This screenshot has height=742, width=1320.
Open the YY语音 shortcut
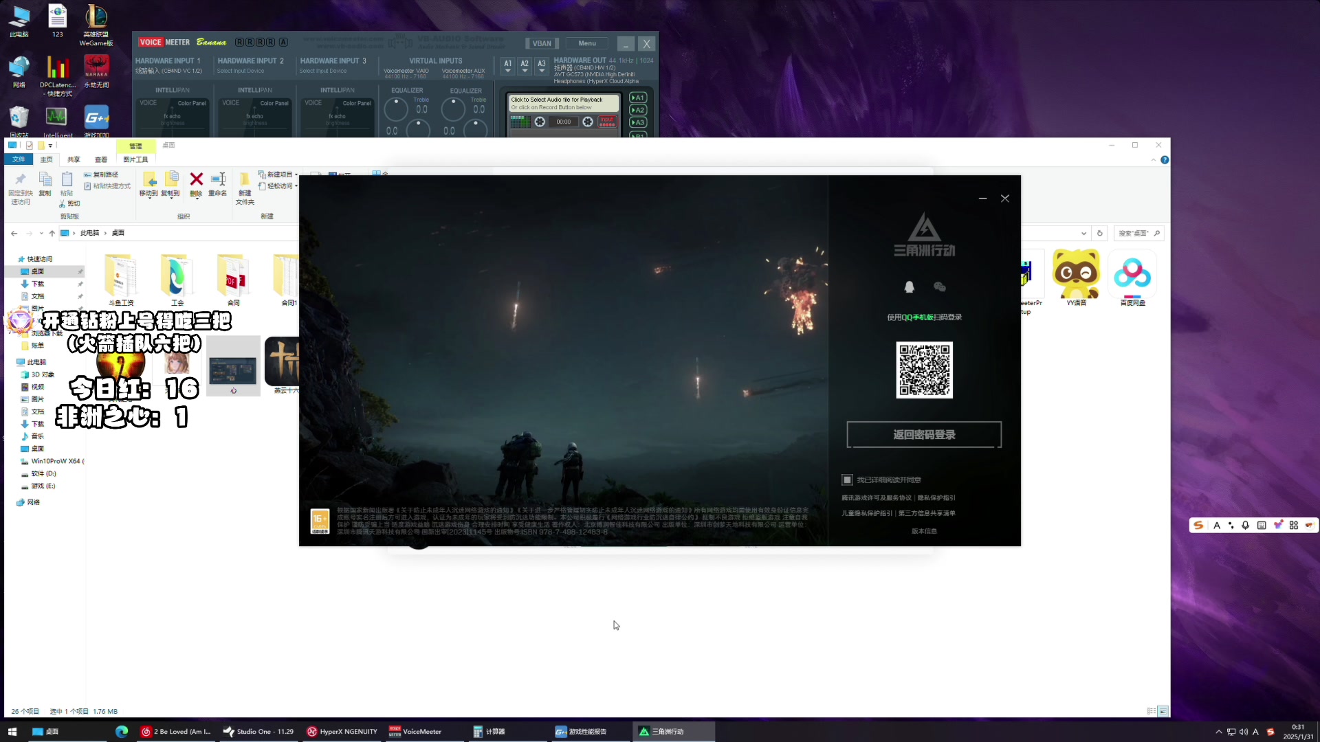[x=1076, y=278]
